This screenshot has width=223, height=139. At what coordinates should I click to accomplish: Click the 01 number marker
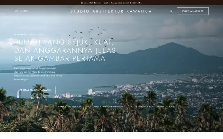coord(47,107)
